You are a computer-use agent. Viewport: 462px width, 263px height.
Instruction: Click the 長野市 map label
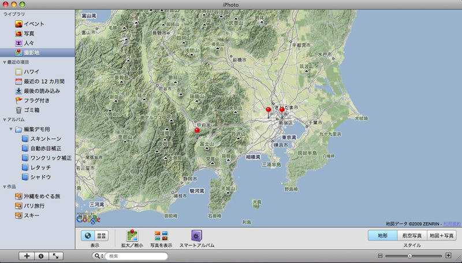[160, 33]
